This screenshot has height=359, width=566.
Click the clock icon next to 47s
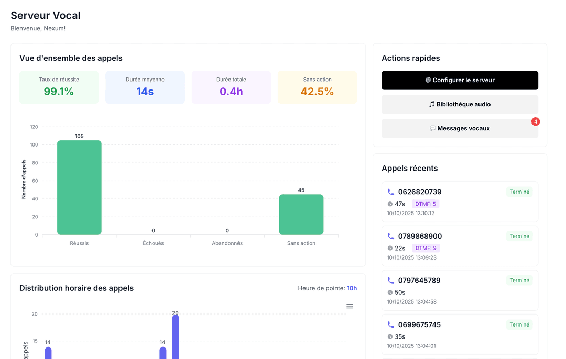point(390,204)
